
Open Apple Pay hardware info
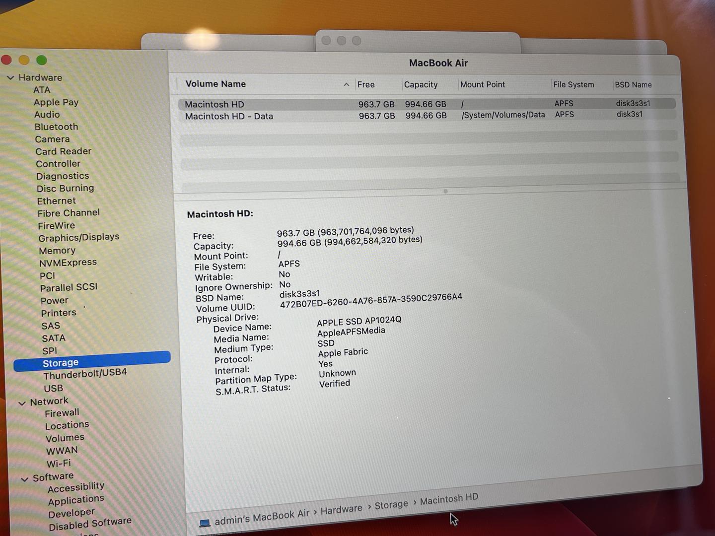tap(56, 102)
